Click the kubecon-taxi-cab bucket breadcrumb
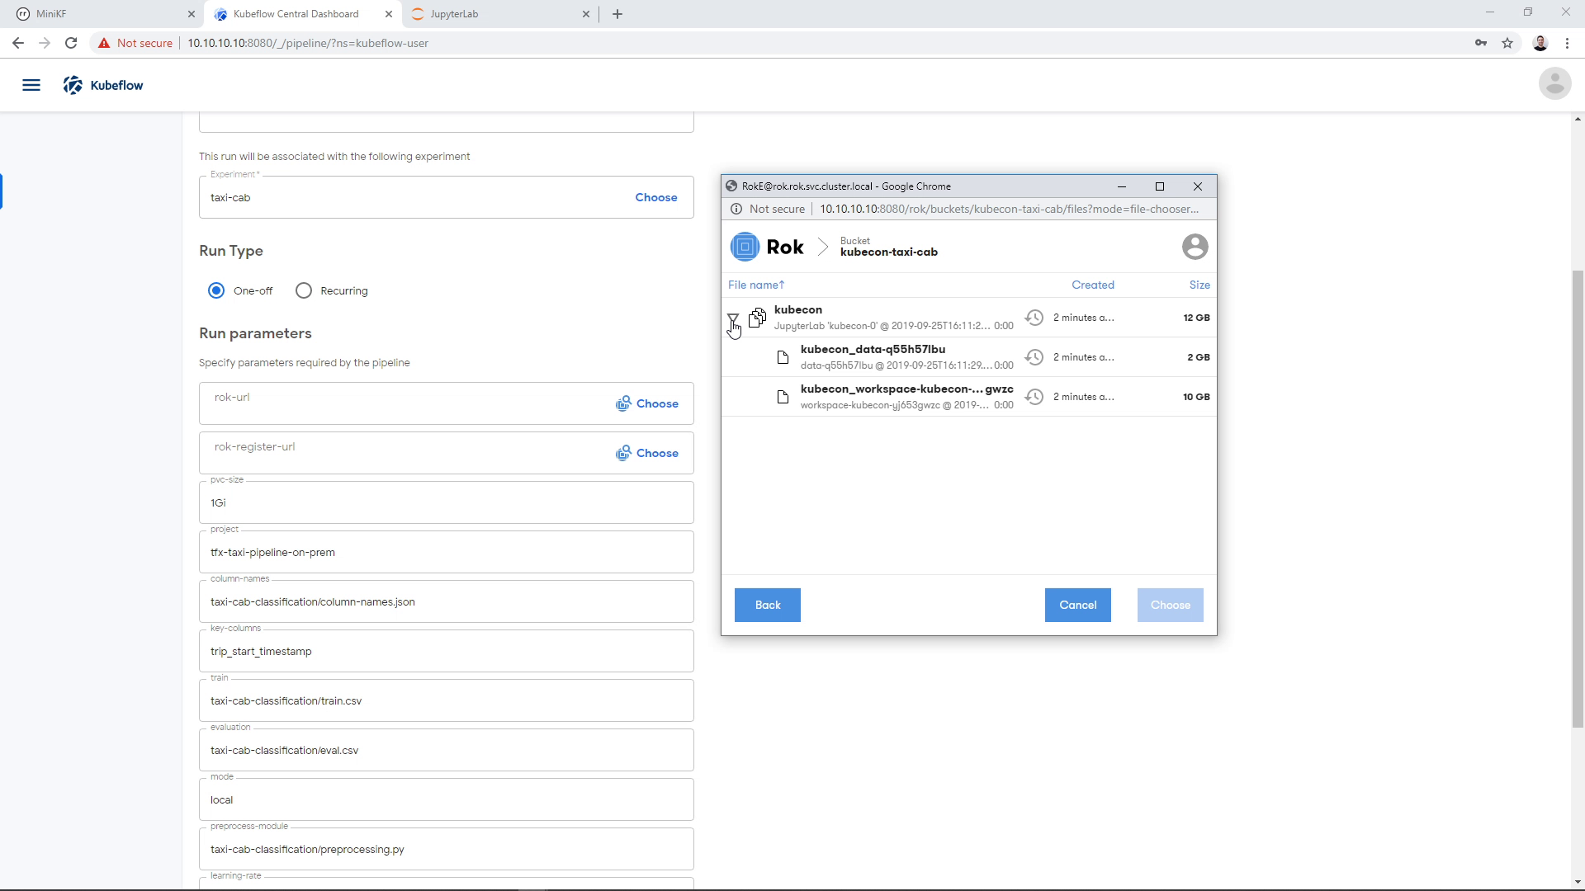Viewport: 1585px width, 891px height. [888, 247]
